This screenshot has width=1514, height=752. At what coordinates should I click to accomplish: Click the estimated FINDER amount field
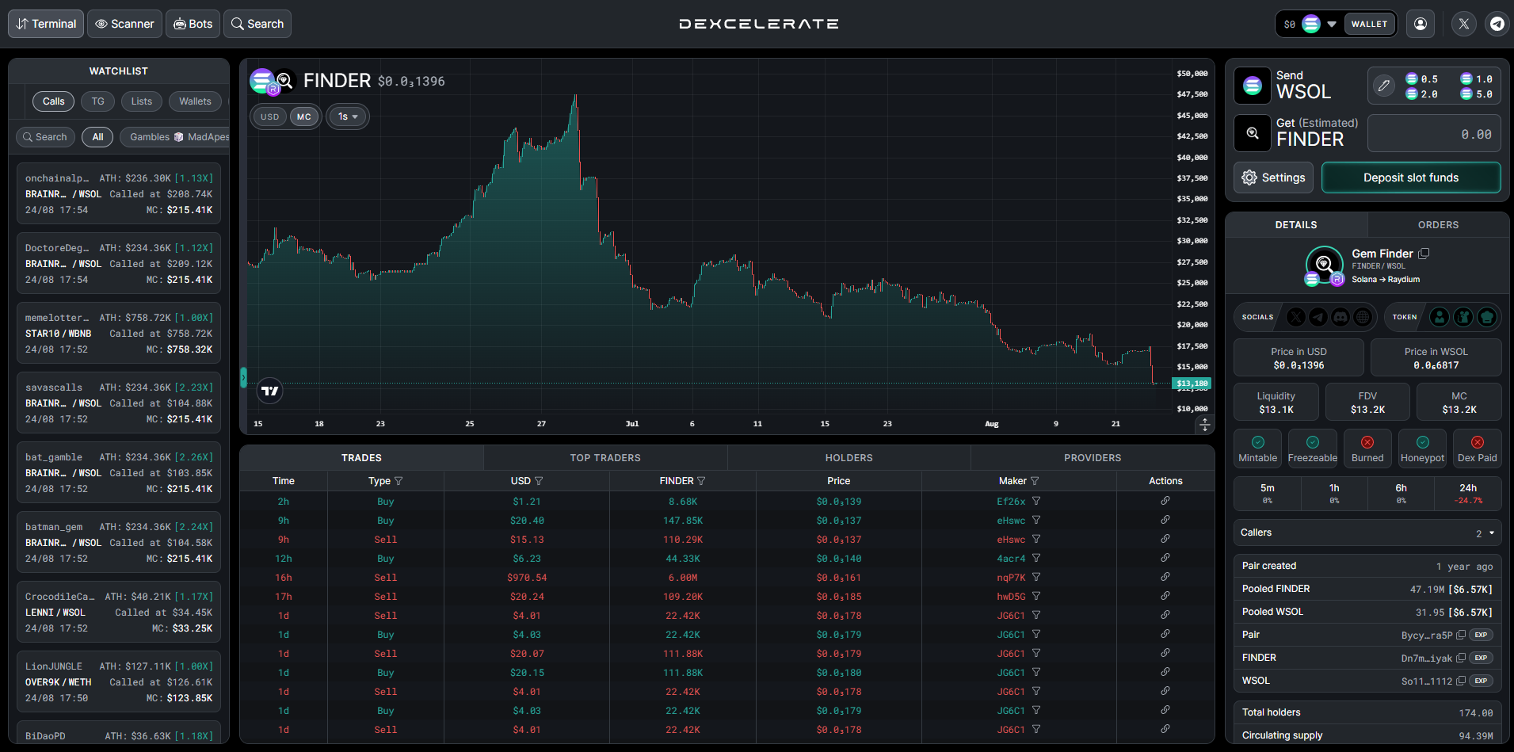point(1434,135)
